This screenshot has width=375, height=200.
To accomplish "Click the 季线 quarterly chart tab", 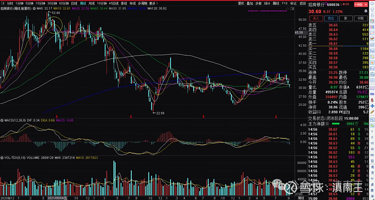I will [x=124, y=4].
